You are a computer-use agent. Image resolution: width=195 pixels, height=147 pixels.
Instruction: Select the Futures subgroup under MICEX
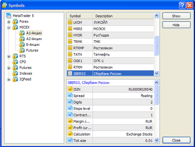32,50
